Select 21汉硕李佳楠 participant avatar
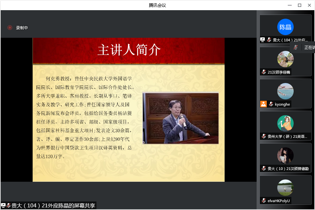Image resolution: width=315 pixels, height=210 pixels. [x=285, y=59]
